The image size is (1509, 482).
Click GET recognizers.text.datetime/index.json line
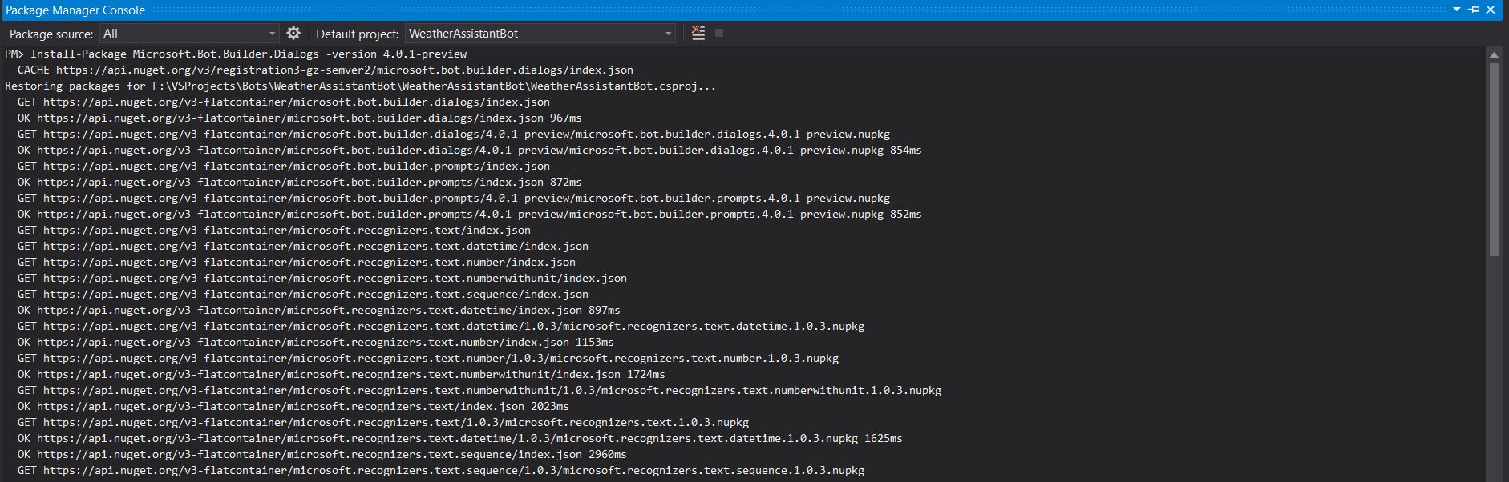coord(303,246)
